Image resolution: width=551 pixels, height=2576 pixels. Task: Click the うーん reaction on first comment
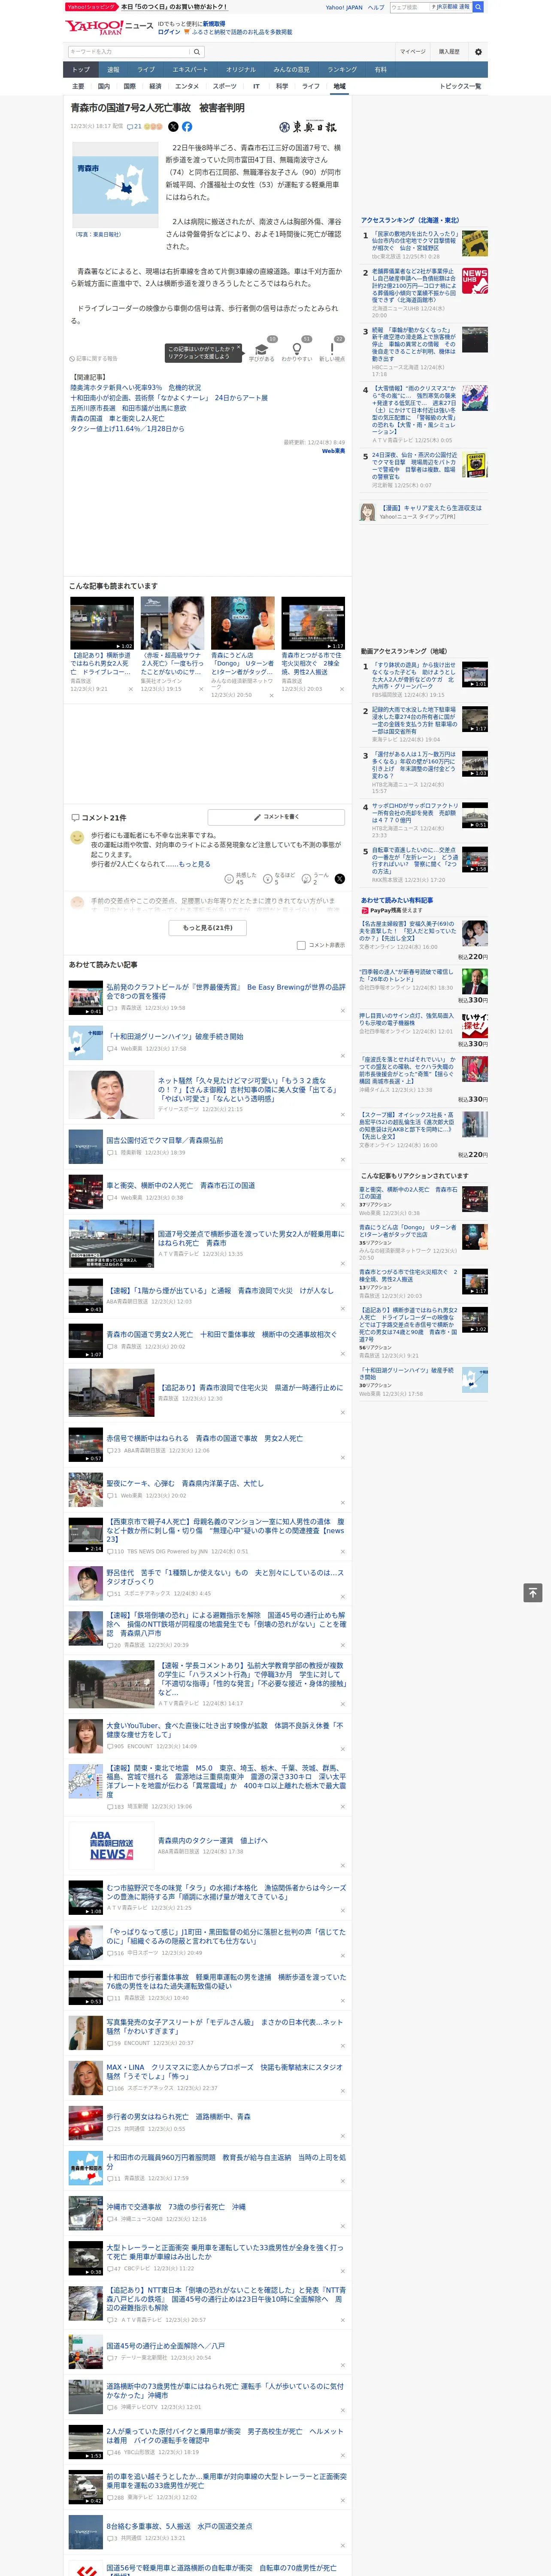tap(316, 878)
